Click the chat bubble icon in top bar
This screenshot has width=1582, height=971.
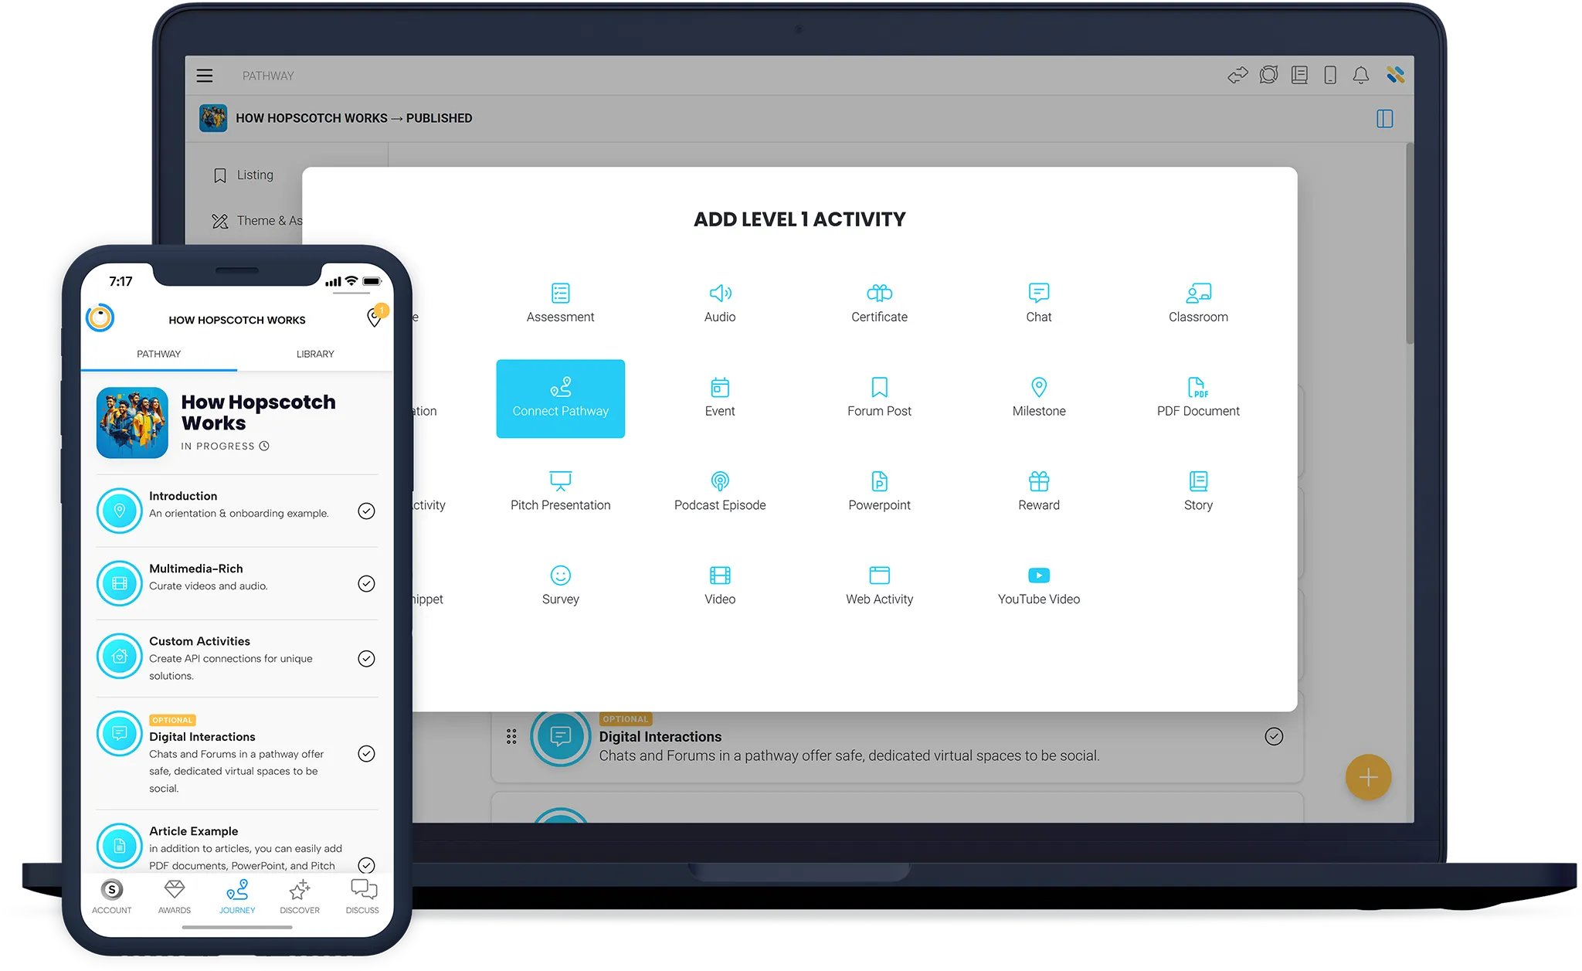pos(1268,75)
